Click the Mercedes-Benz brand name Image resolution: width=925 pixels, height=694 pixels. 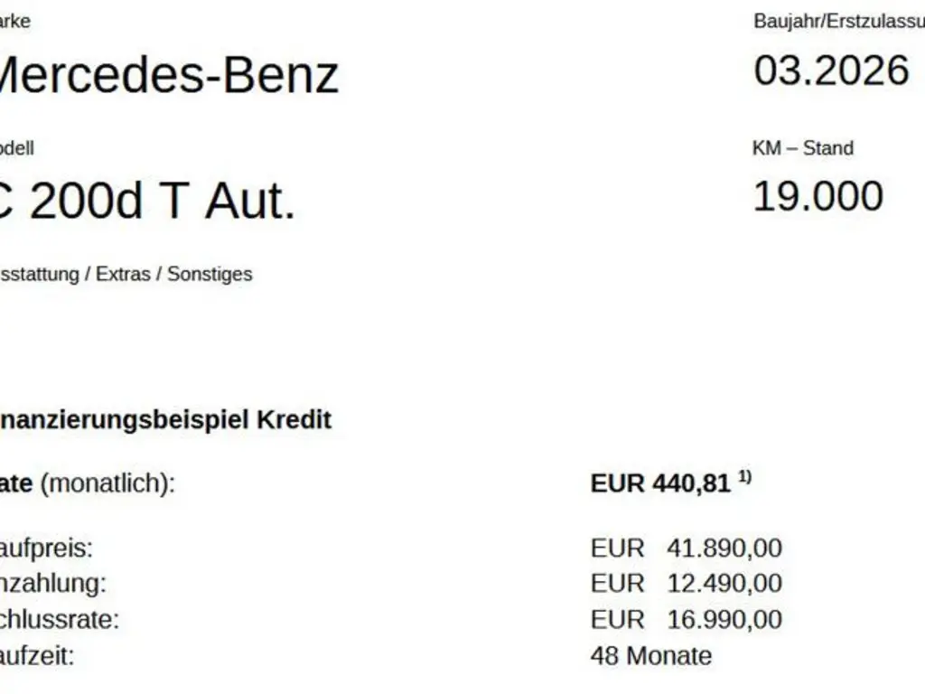point(167,75)
